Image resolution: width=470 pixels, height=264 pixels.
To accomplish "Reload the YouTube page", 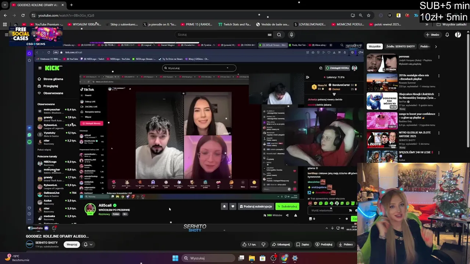I will tap(23, 15).
